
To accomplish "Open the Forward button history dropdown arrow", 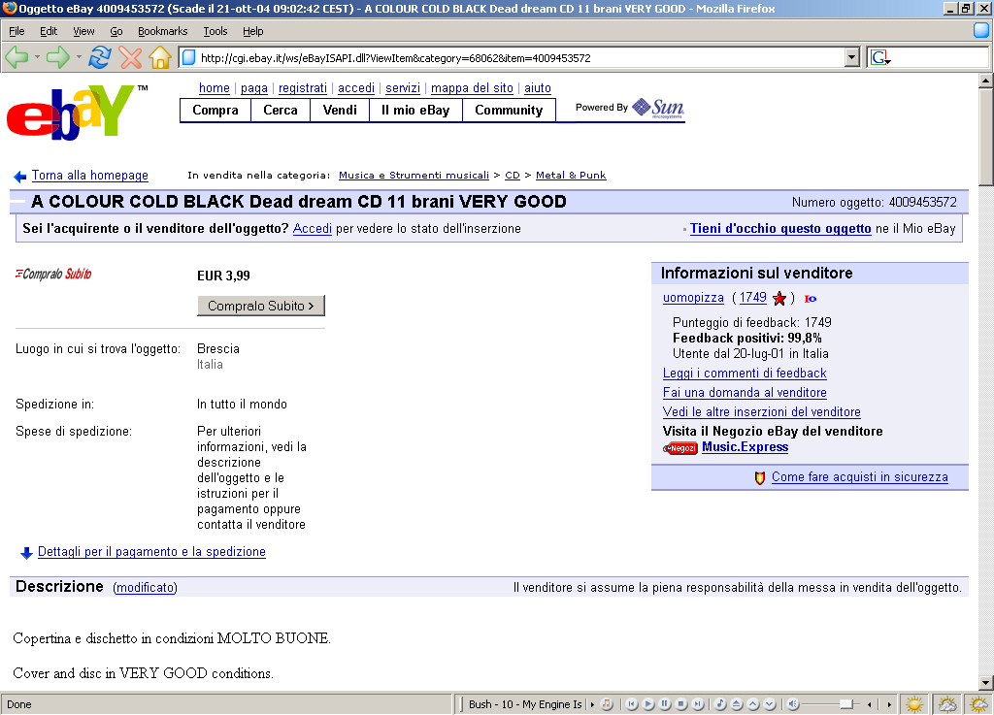I will [79, 57].
